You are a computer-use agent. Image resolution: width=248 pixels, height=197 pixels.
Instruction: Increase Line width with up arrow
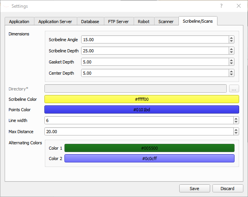coord(236,119)
